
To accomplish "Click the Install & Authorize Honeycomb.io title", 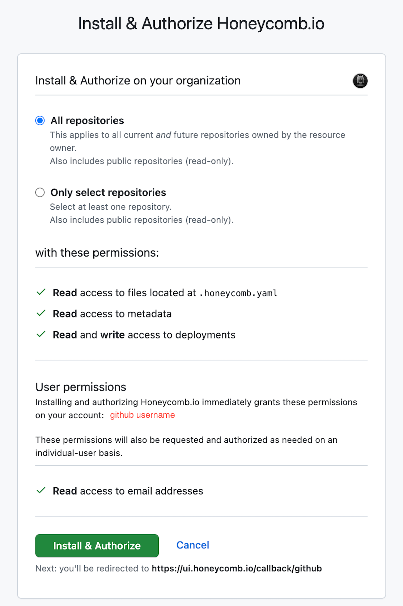I will 201,23.
